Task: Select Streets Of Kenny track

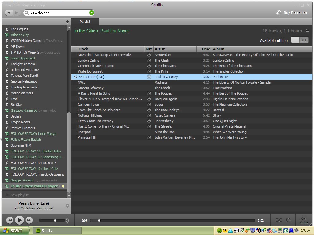Action: coord(192,88)
